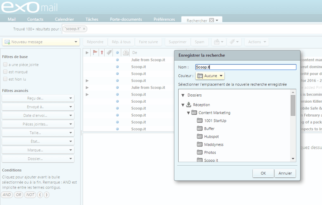
Task: Click the read status dot column header
Action: pyautogui.click(x=117, y=53)
